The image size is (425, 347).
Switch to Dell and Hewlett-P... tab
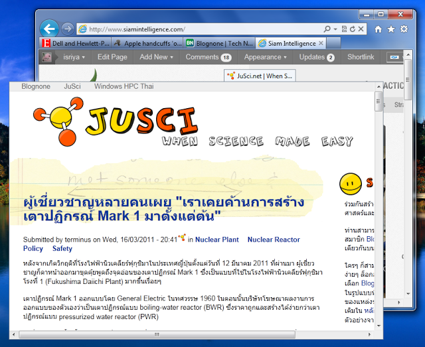[x=75, y=43]
